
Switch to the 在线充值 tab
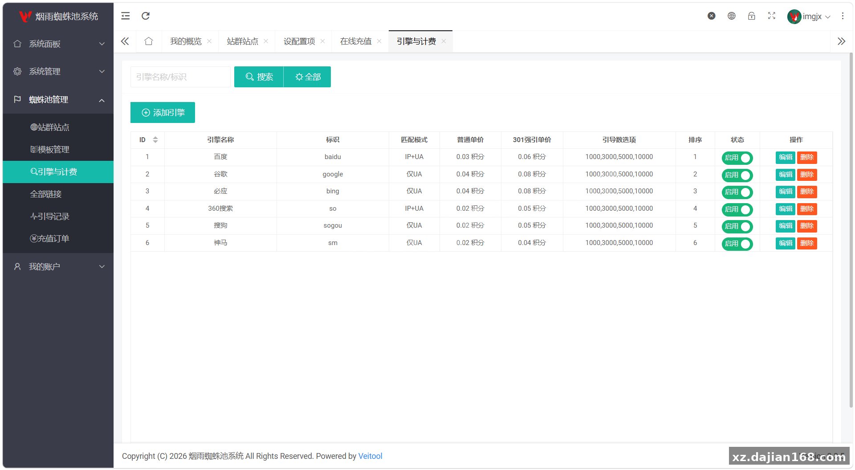356,41
